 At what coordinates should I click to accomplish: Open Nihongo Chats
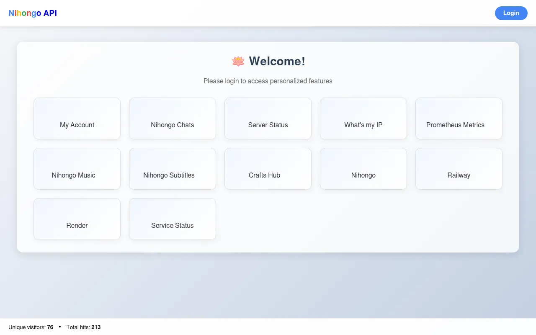pos(173,119)
